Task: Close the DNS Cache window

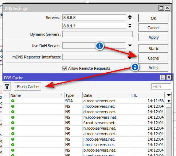Action: coord(169,77)
